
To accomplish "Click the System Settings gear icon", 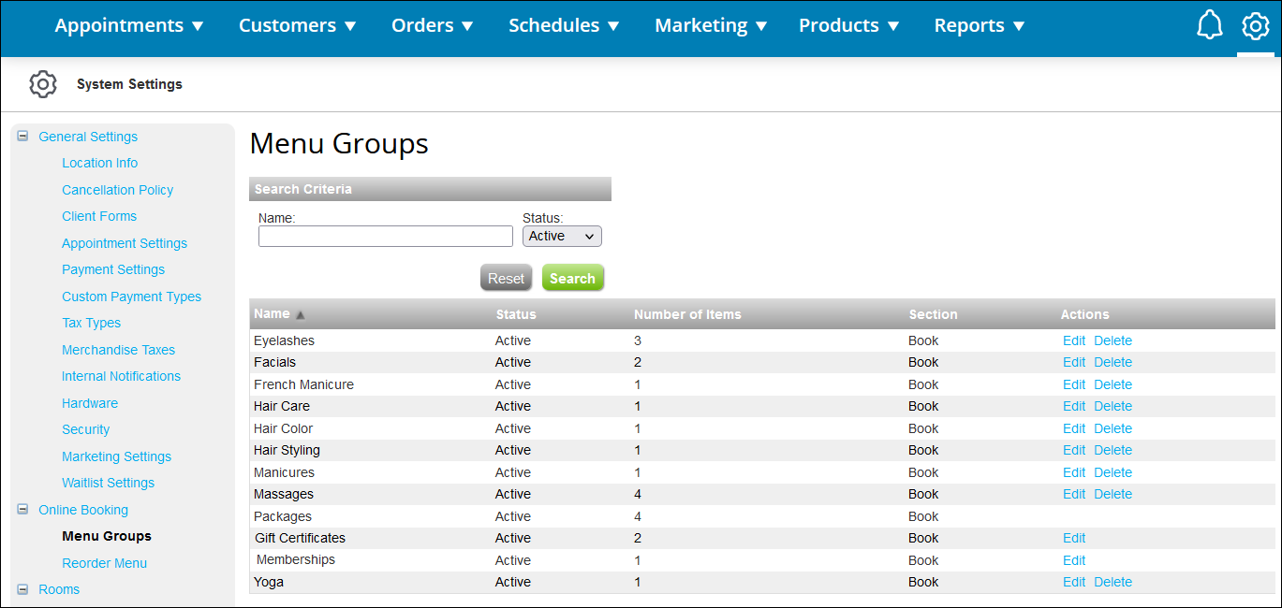I will pos(43,83).
